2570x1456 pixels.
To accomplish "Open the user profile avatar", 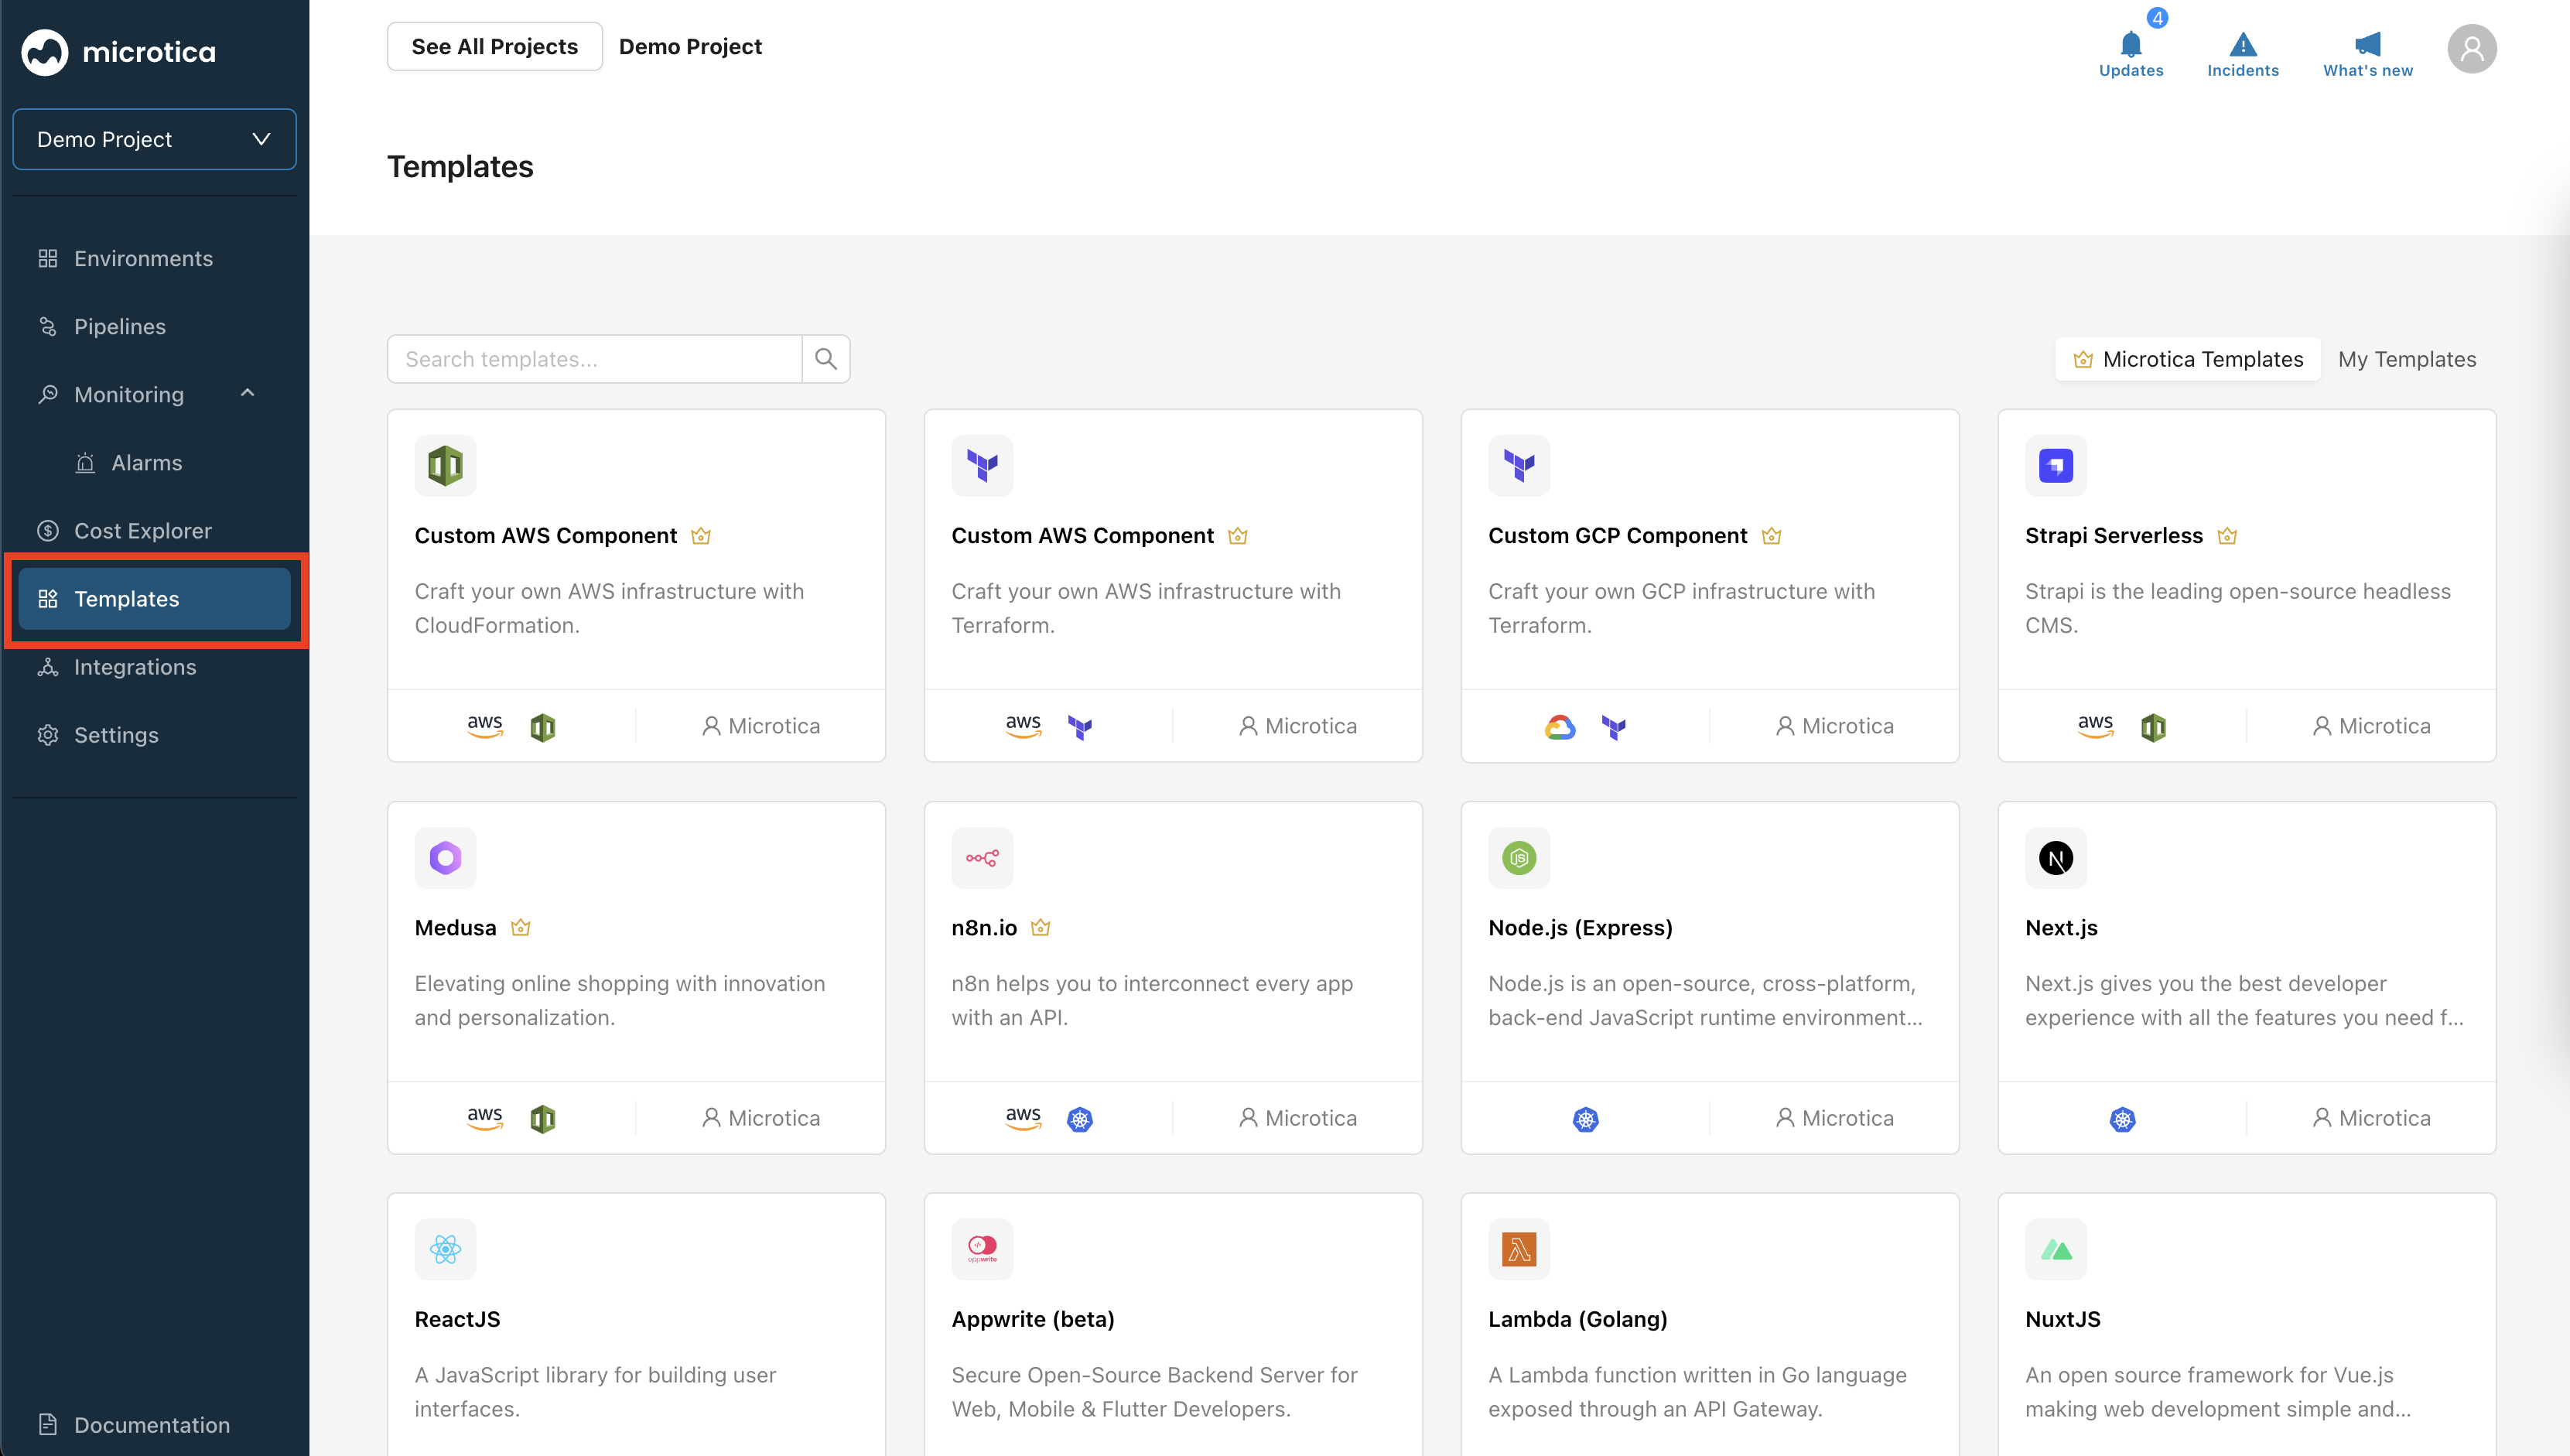I will click(x=2472, y=48).
